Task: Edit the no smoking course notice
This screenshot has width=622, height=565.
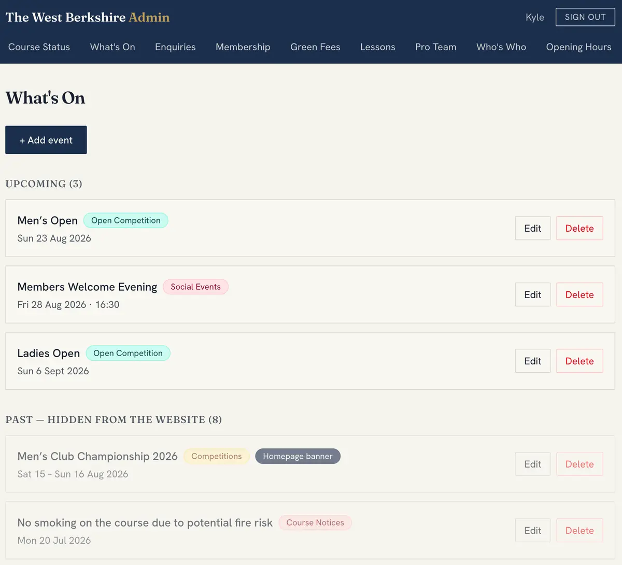Action: pyautogui.click(x=533, y=530)
